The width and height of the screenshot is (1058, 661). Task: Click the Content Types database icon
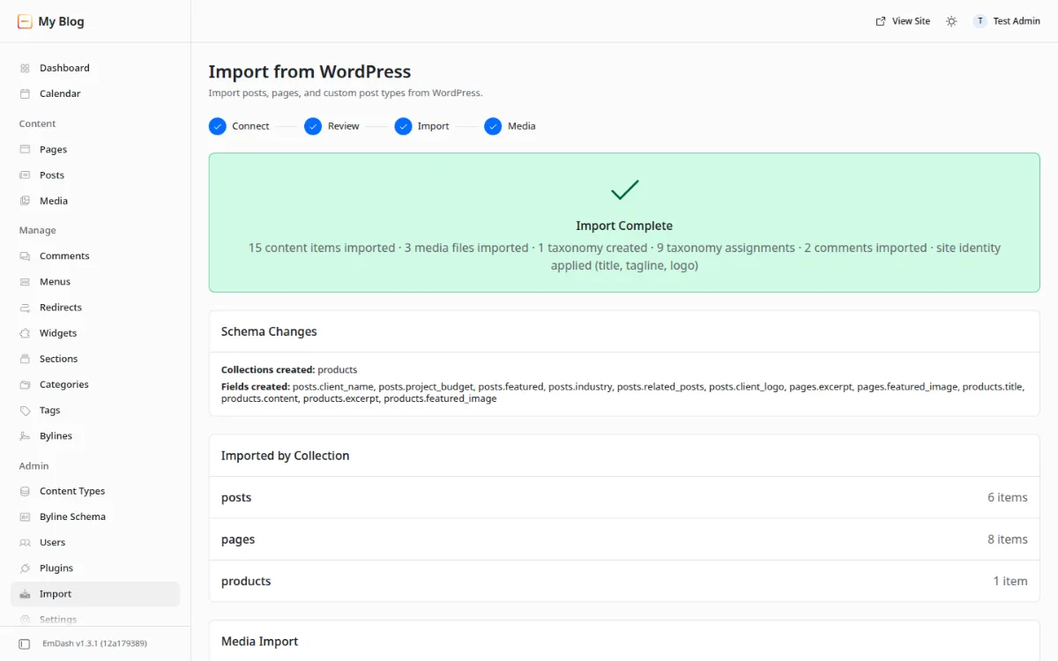tap(25, 491)
